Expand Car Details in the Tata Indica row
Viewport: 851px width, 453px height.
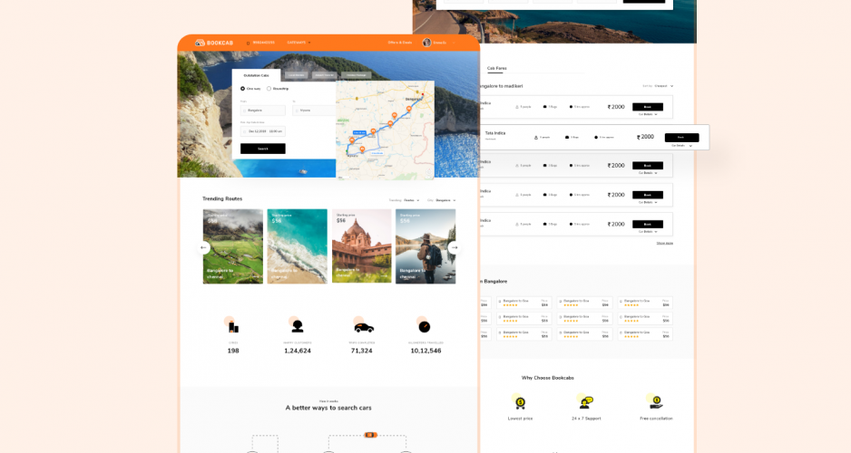point(681,146)
